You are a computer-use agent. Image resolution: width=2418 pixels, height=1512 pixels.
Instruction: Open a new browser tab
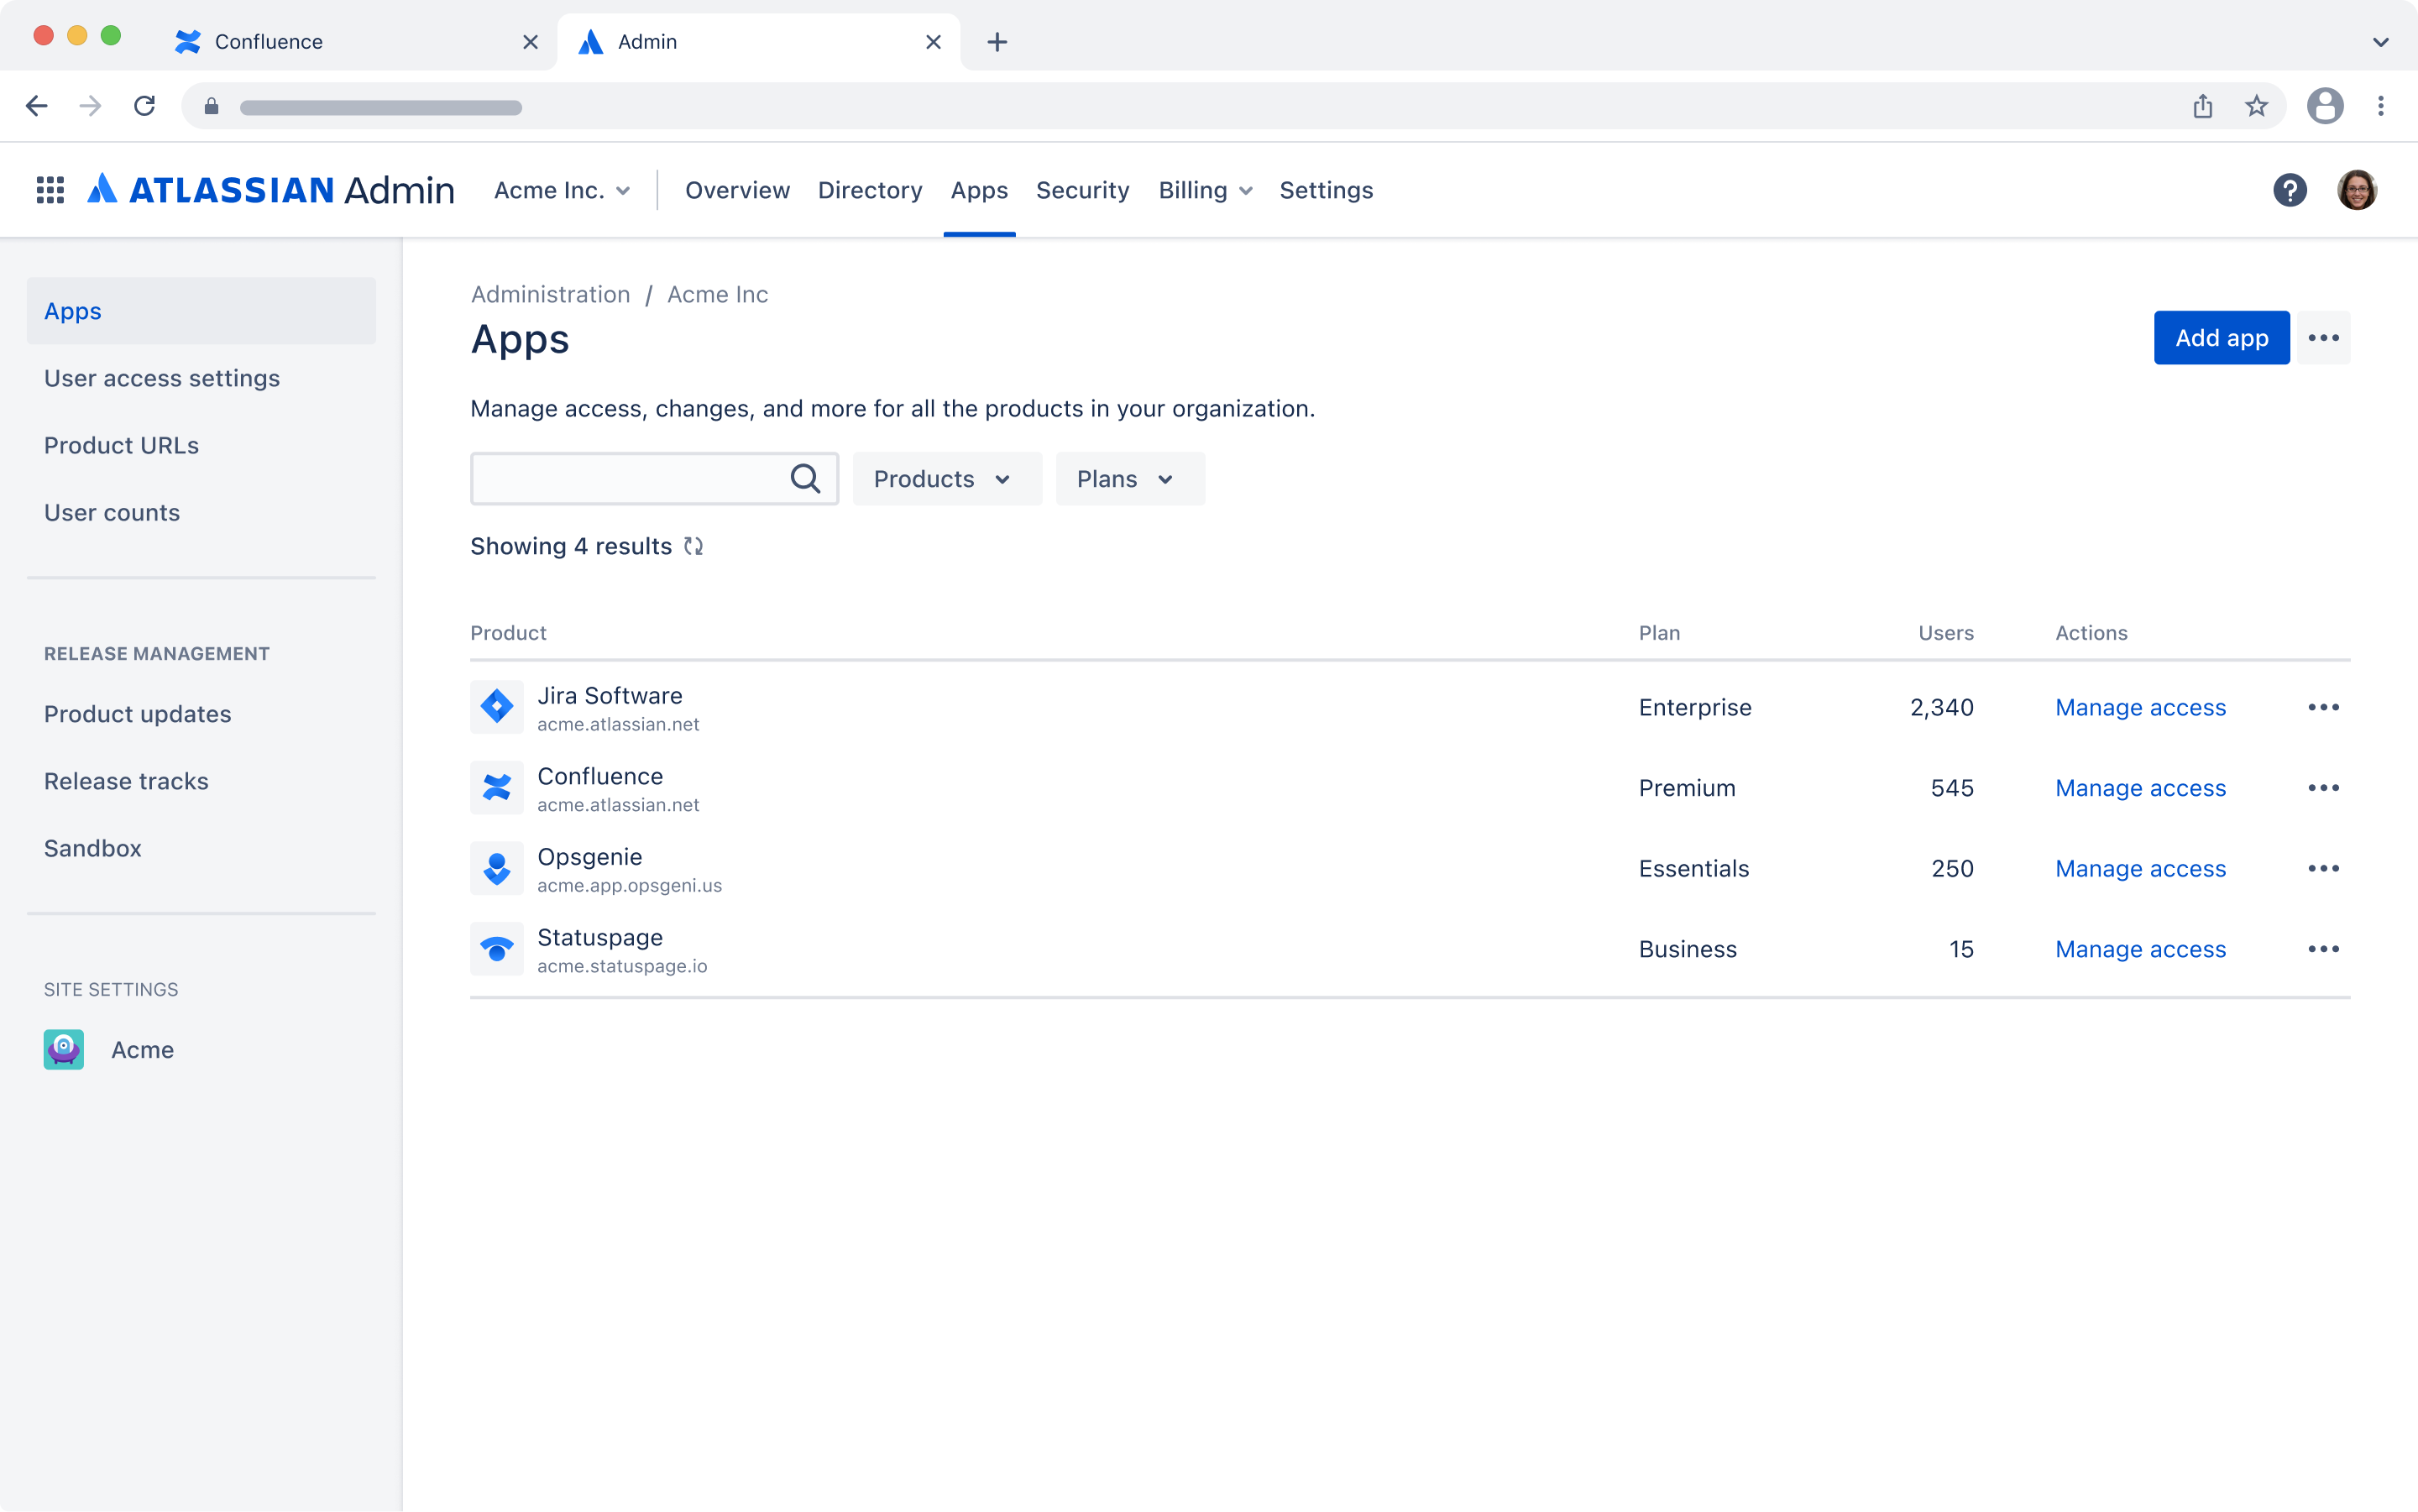point(997,42)
